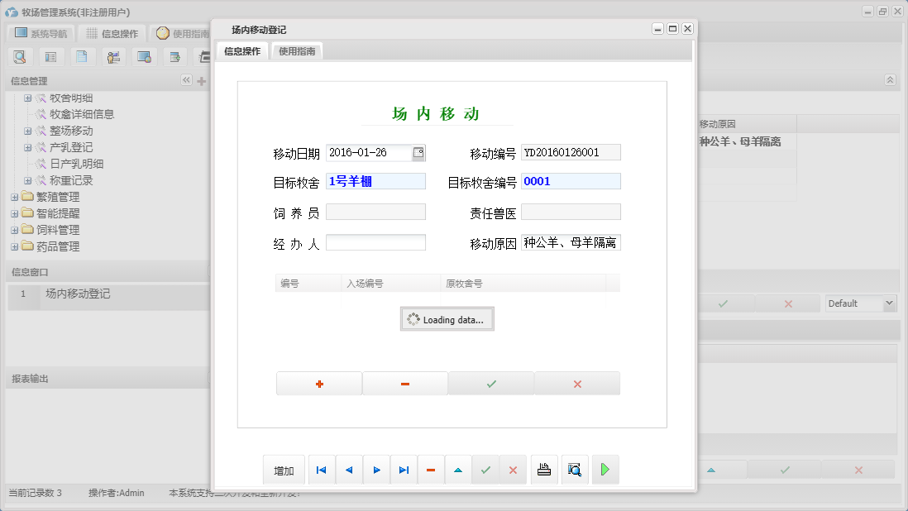Click the 增加 button
Screen dimensions: 908x511
(x=284, y=470)
